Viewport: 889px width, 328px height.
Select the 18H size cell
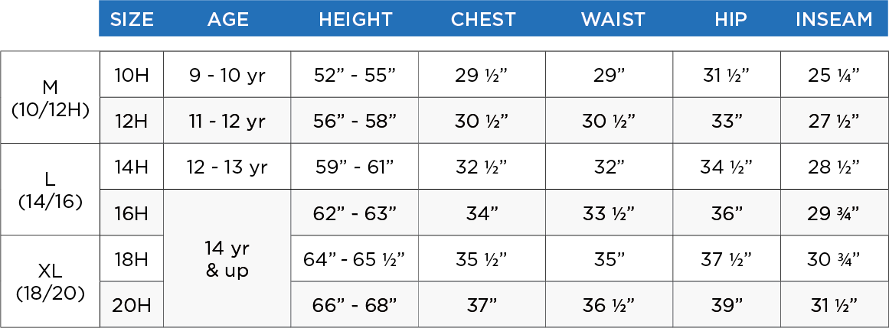(x=131, y=258)
